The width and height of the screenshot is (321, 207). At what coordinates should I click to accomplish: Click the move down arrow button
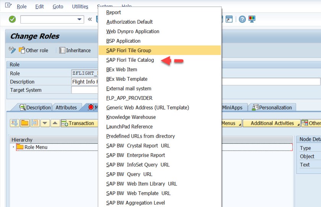[45, 123]
